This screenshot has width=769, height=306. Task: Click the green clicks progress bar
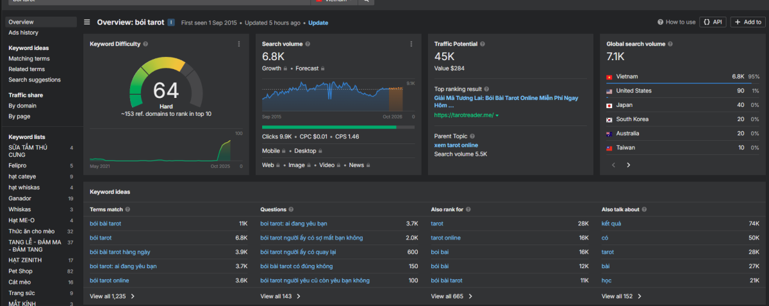(x=329, y=127)
